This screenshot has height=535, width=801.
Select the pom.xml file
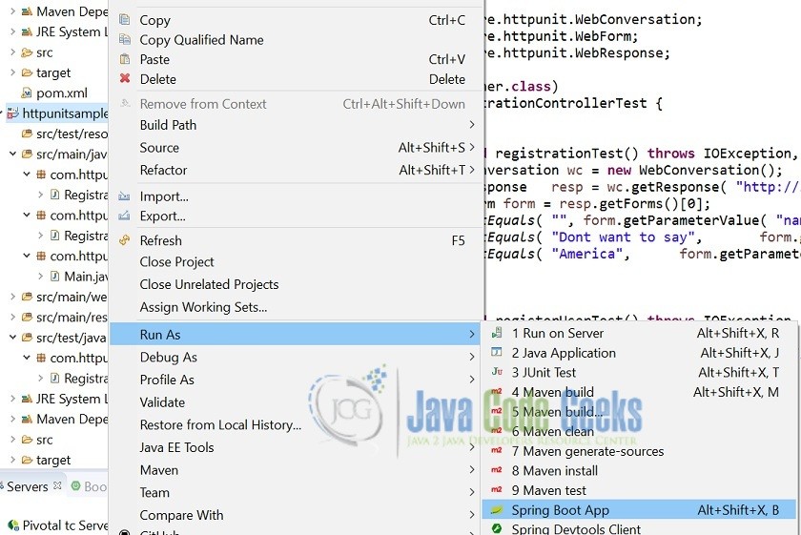pyautogui.click(x=62, y=93)
